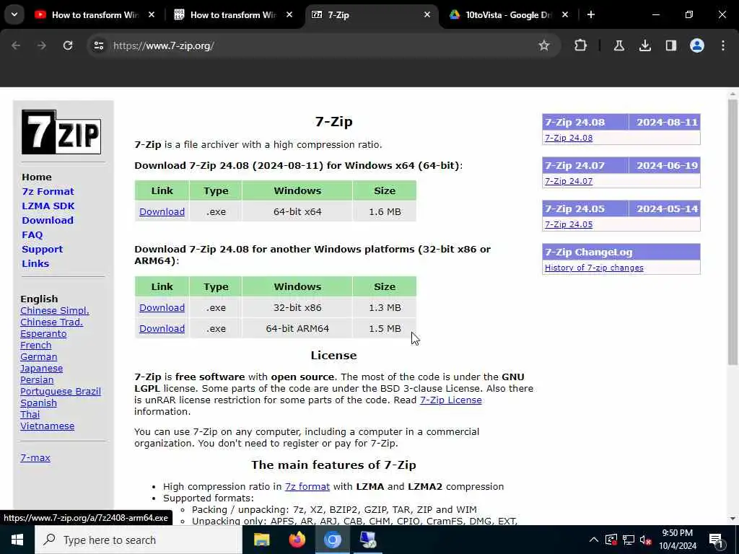Switch language to Vietnamese
Image resolution: width=739 pixels, height=554 pixels.
click(x=47, y=426)
